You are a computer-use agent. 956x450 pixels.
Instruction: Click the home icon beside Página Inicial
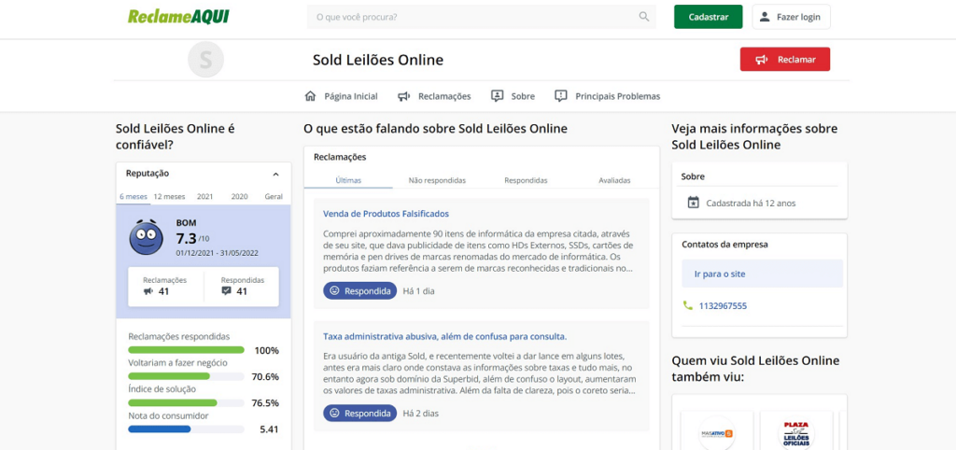tap(310, 96)
